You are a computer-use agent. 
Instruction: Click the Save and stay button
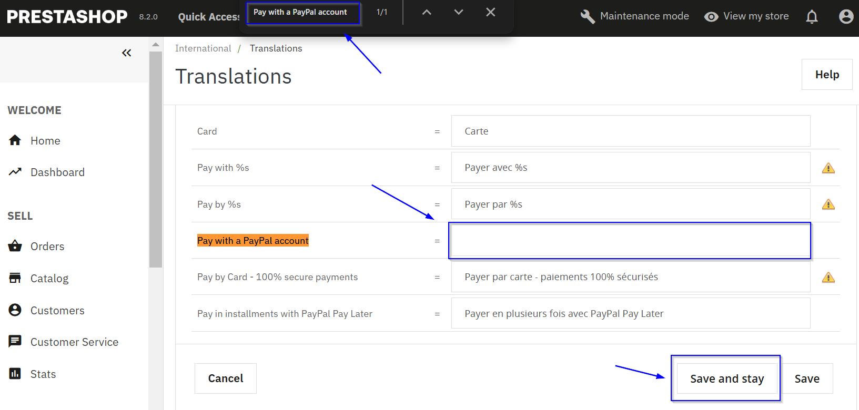click(726, 378)
